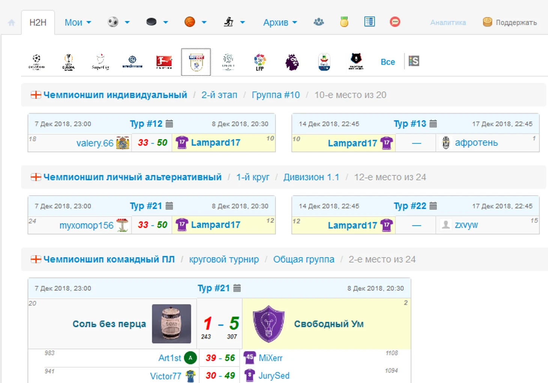Open Чемпионшип индивидуальный tournament link
The image size is (548, 383).
coord(115,95)
